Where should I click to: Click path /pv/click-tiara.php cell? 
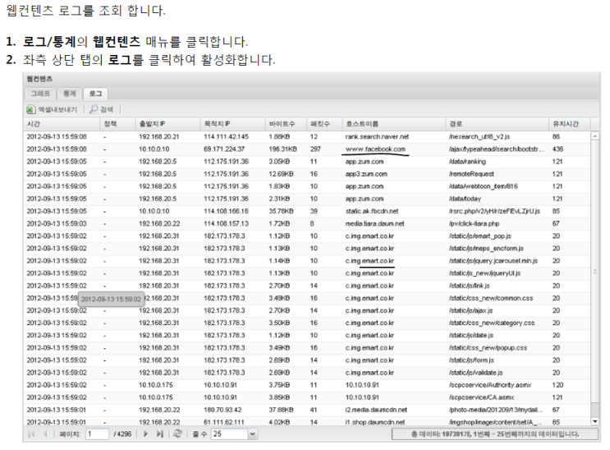pos(474,224)
